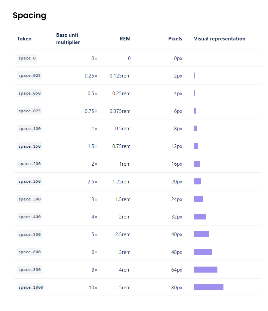This screenshot has width=268, height=311.
Task: Click the 0.375rem value
Action: point(120,111)
